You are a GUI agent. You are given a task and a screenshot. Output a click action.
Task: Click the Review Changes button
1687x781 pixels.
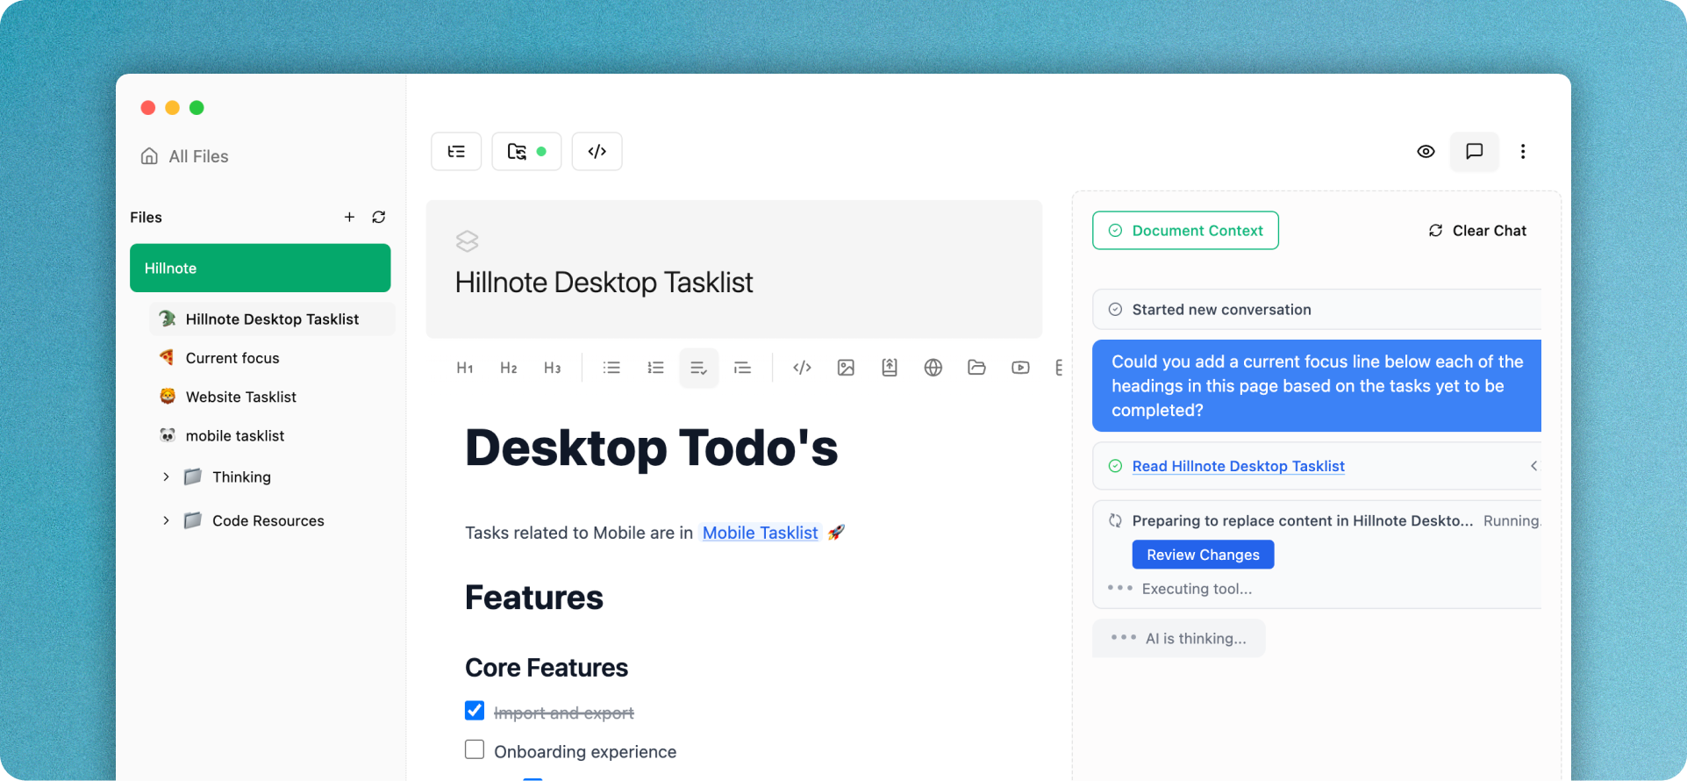[x=1203, y=555]
